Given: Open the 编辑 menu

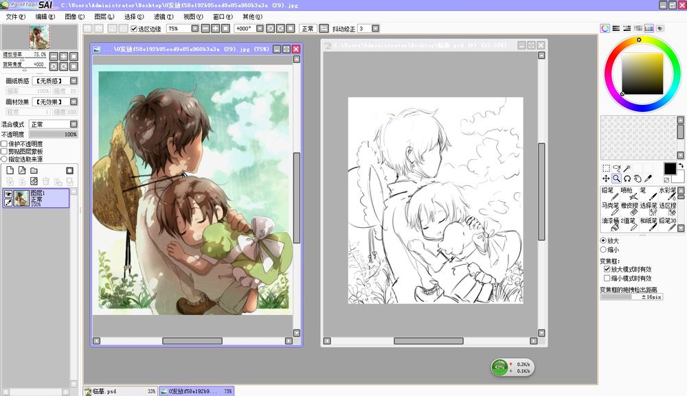Looking at the screenshot, I should (45, 16).
